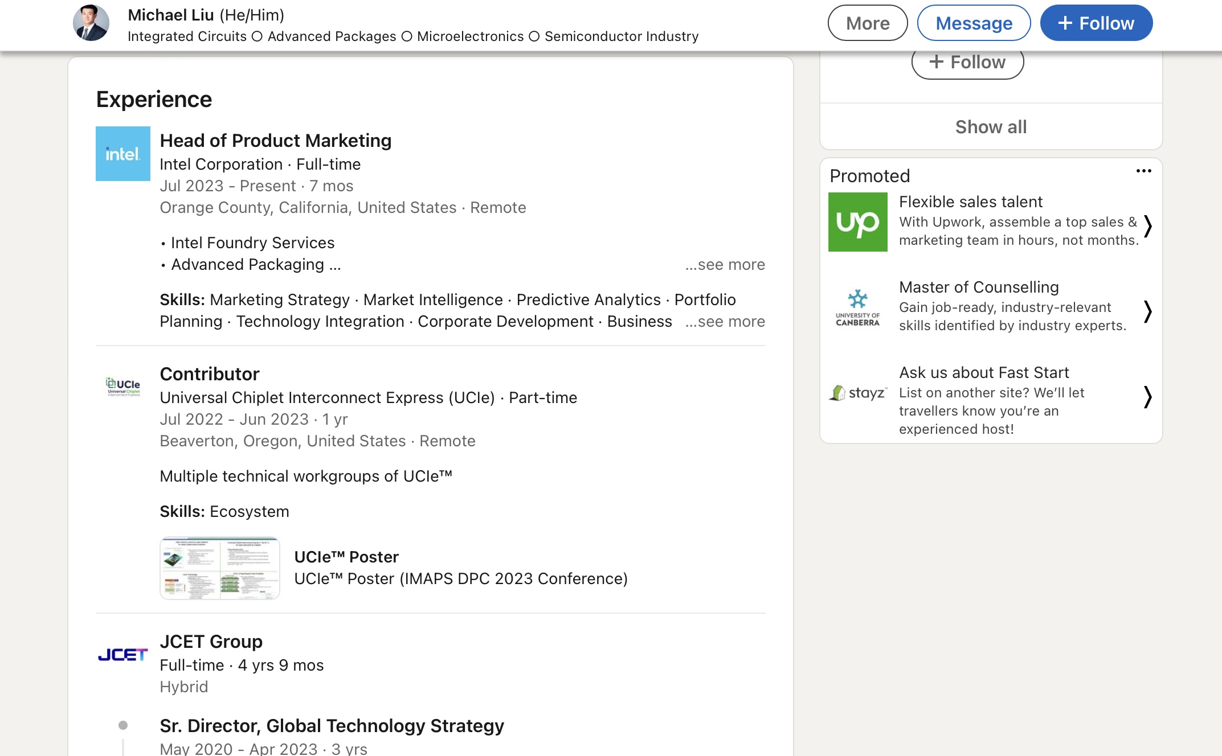Screen dimensions: 1222x756
Task: Open the UCIe Poster thumbnail
Action: (x=220, y=568)
